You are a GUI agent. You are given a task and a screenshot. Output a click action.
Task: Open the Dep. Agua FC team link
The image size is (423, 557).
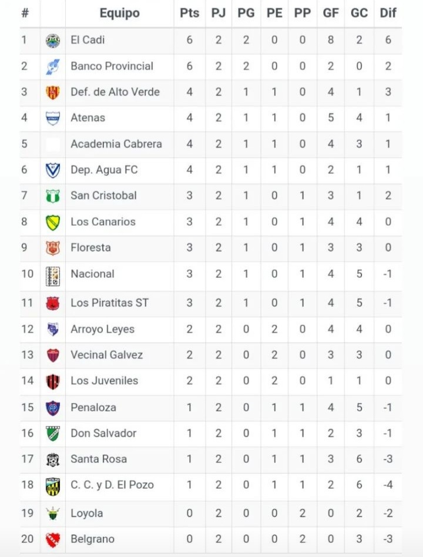(104, 170)
